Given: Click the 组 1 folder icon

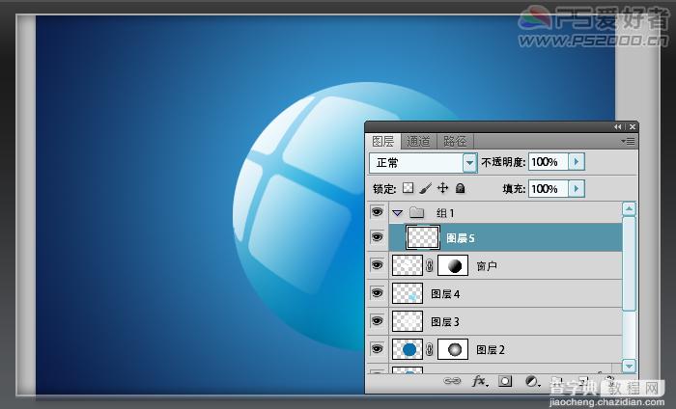Looking at the screenshot, I should [x=417, y=212].
